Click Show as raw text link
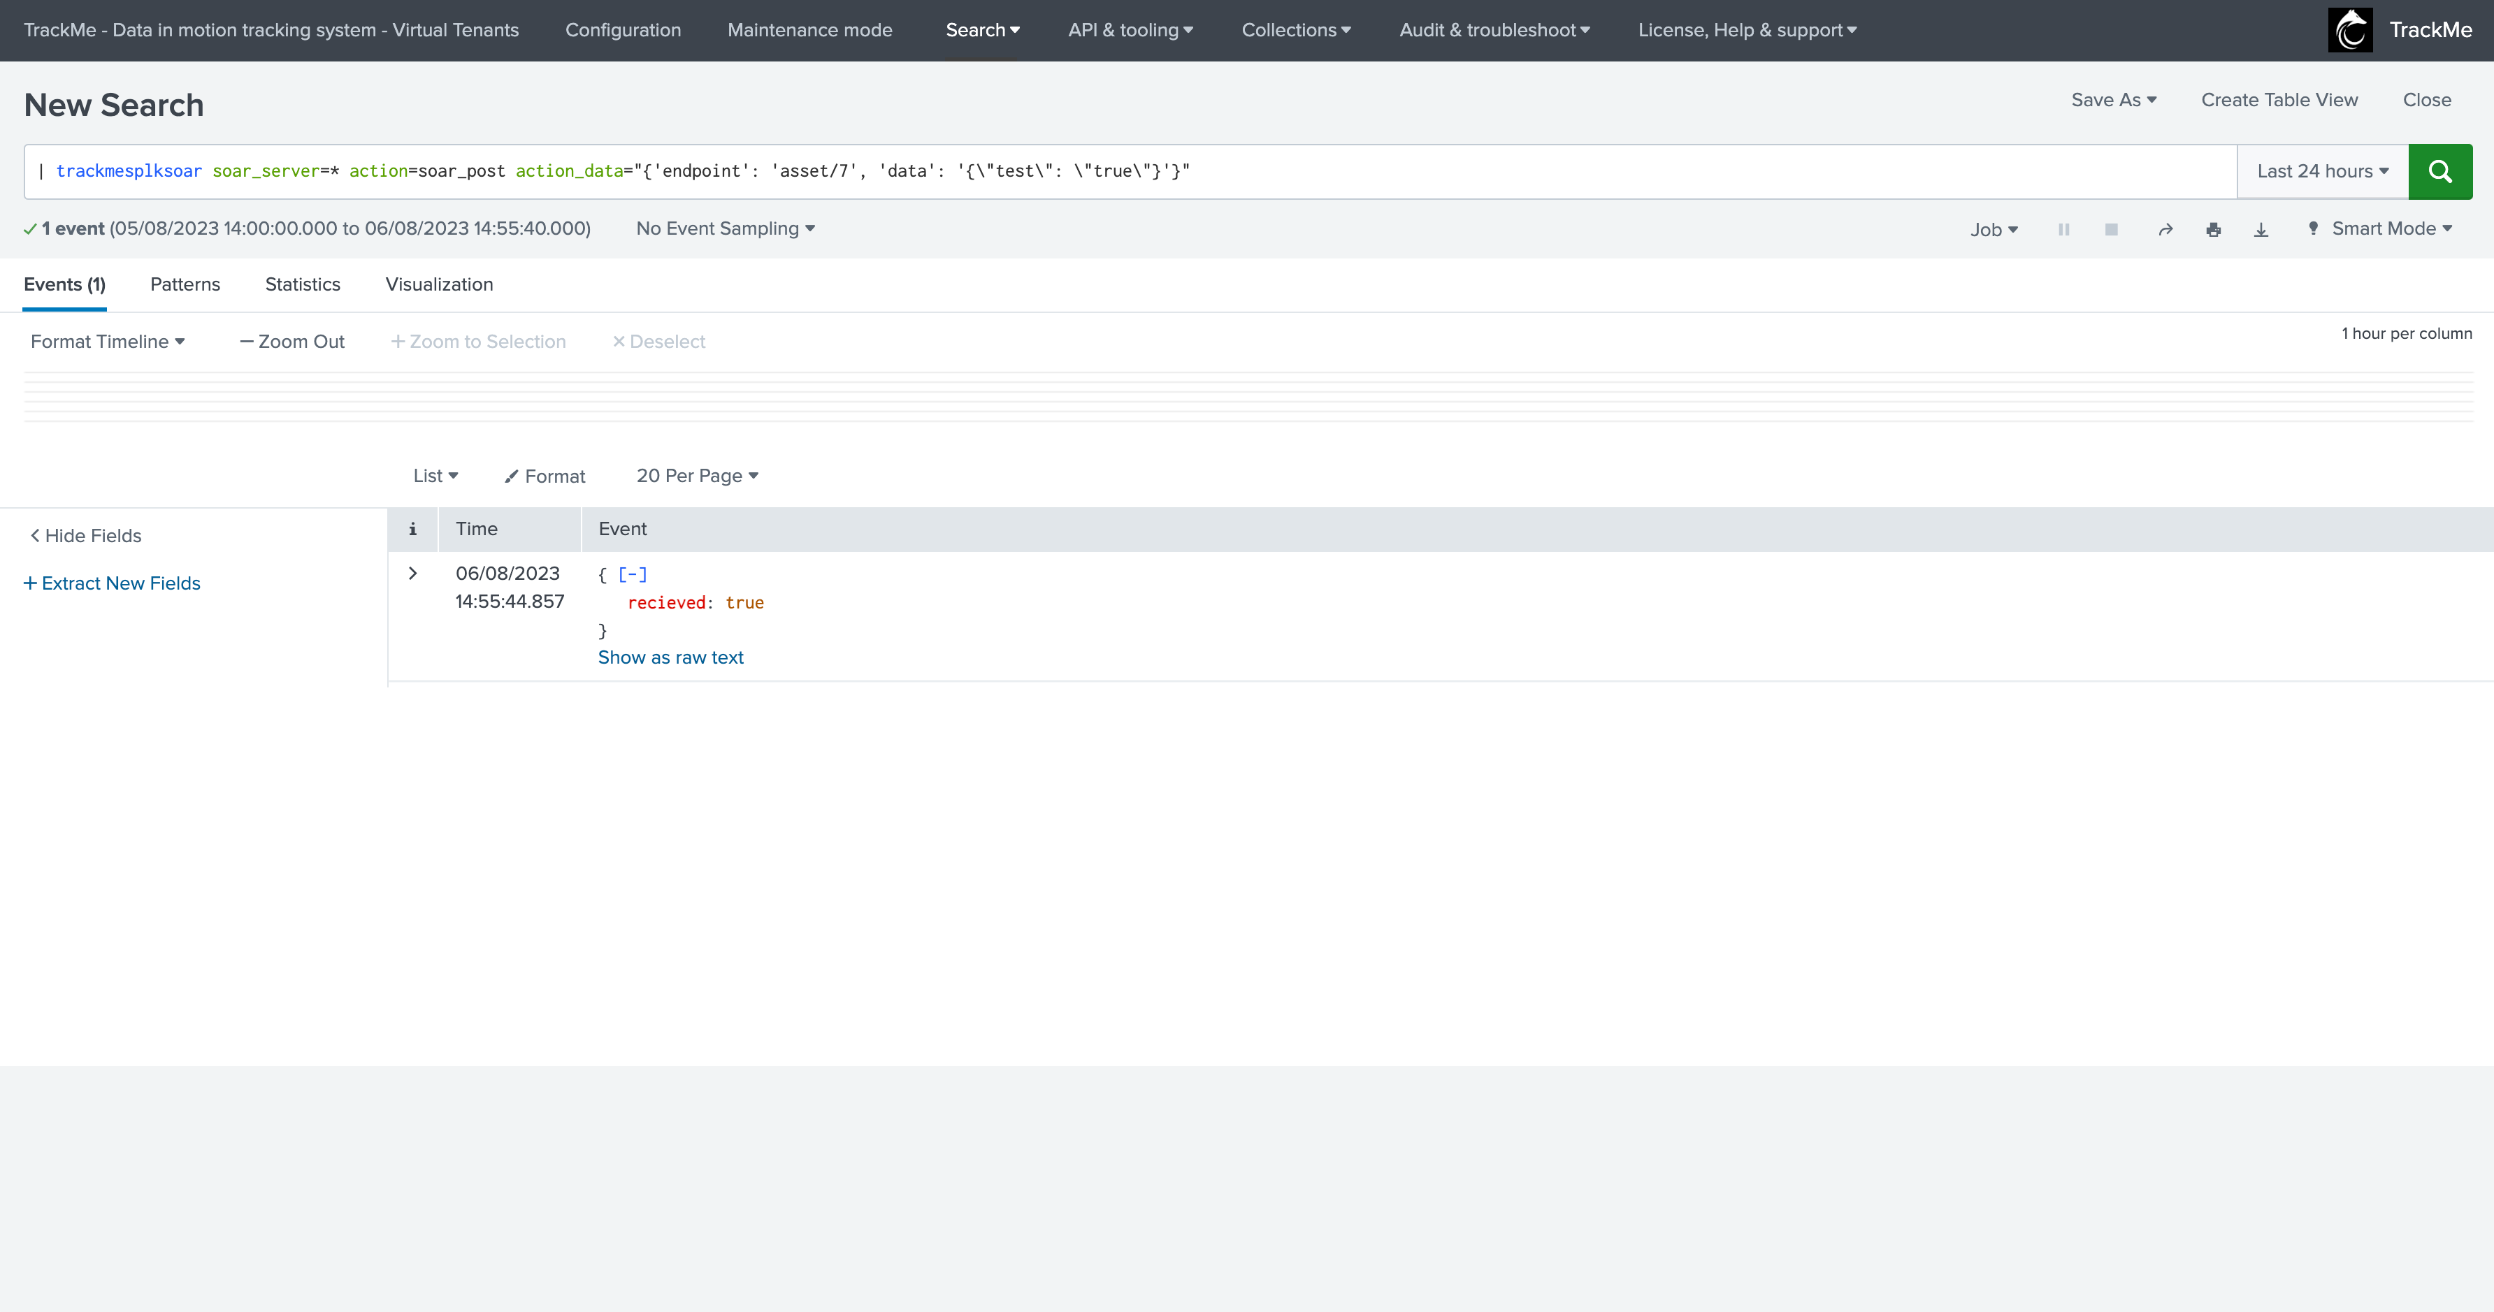 click(x=670, y=658)
